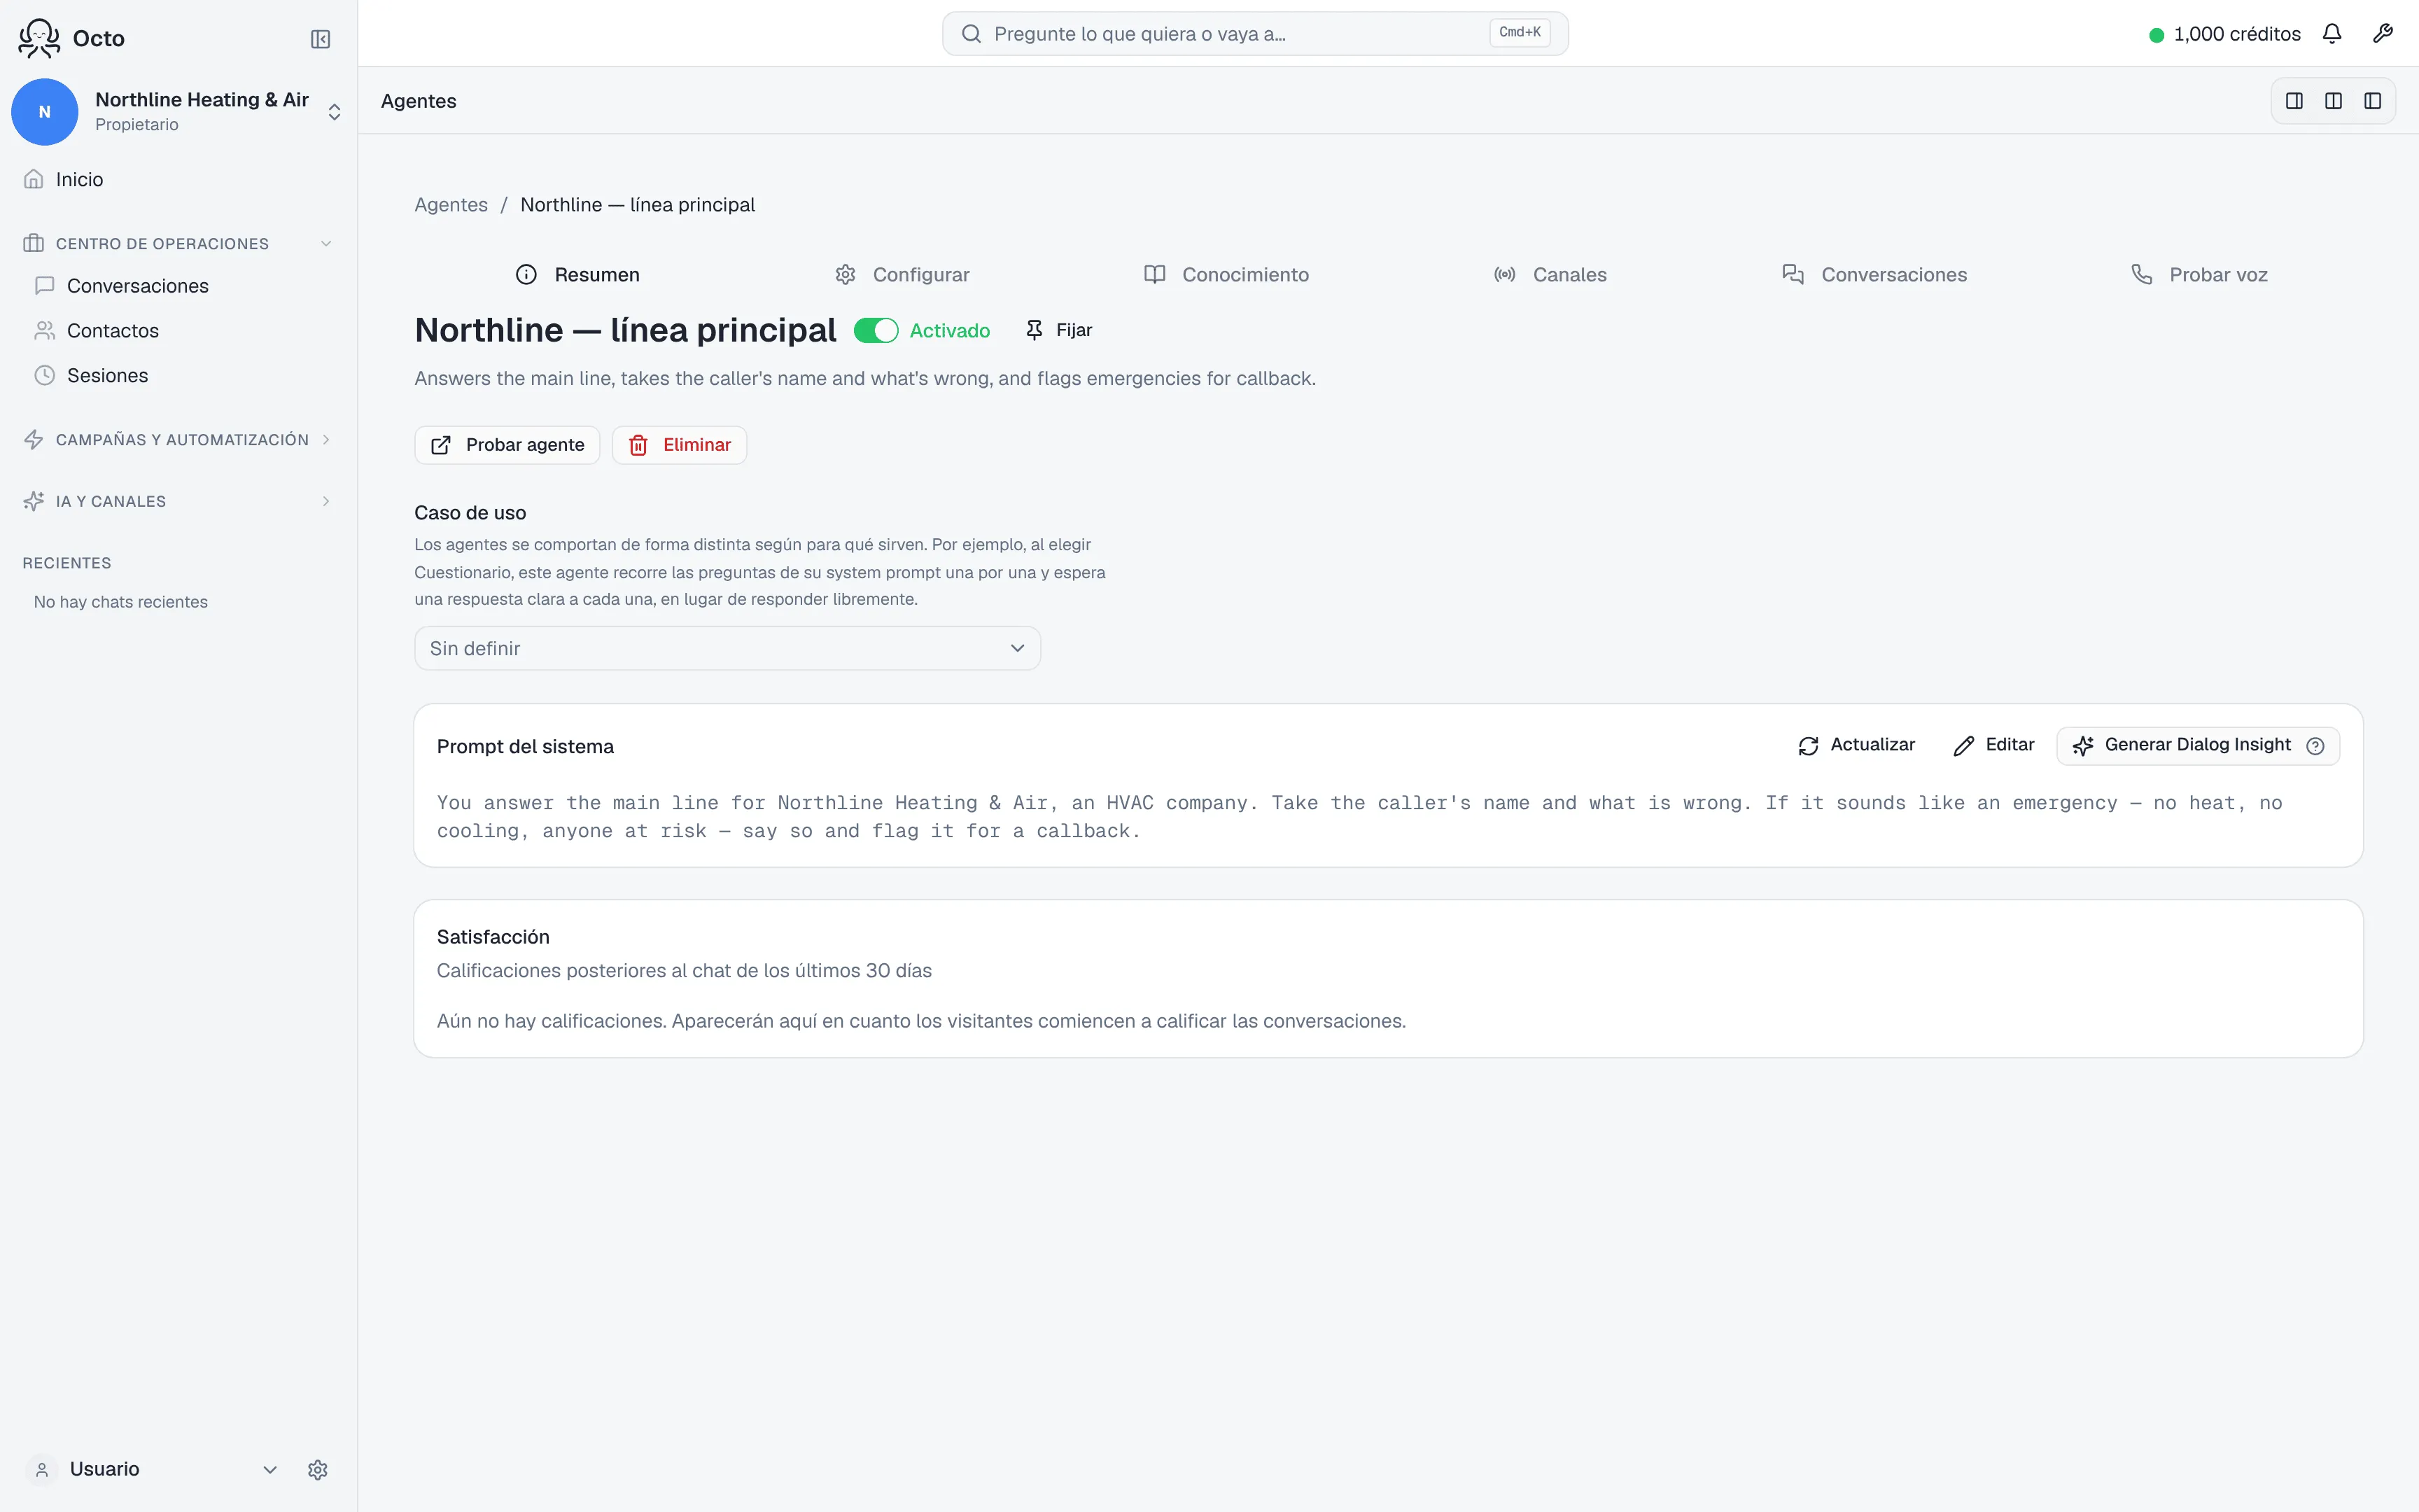Click the help question mark beside Dialog Insight
This screenshot has width=2419, height=1512.
click(2315, 746)
